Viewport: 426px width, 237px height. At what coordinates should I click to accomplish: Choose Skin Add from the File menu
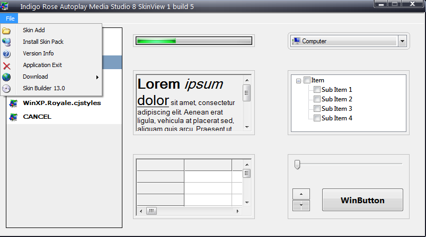[x=51, y=30]
